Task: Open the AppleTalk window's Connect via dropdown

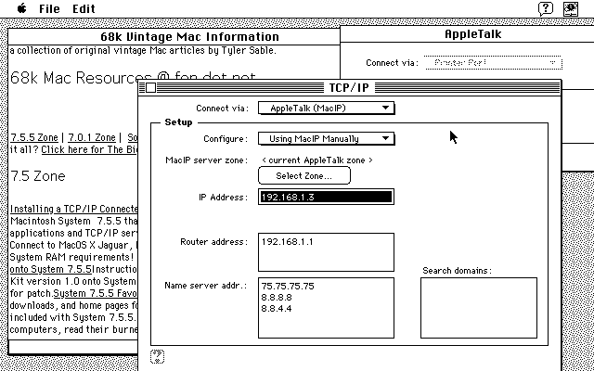Action: (x=493, y=63)
